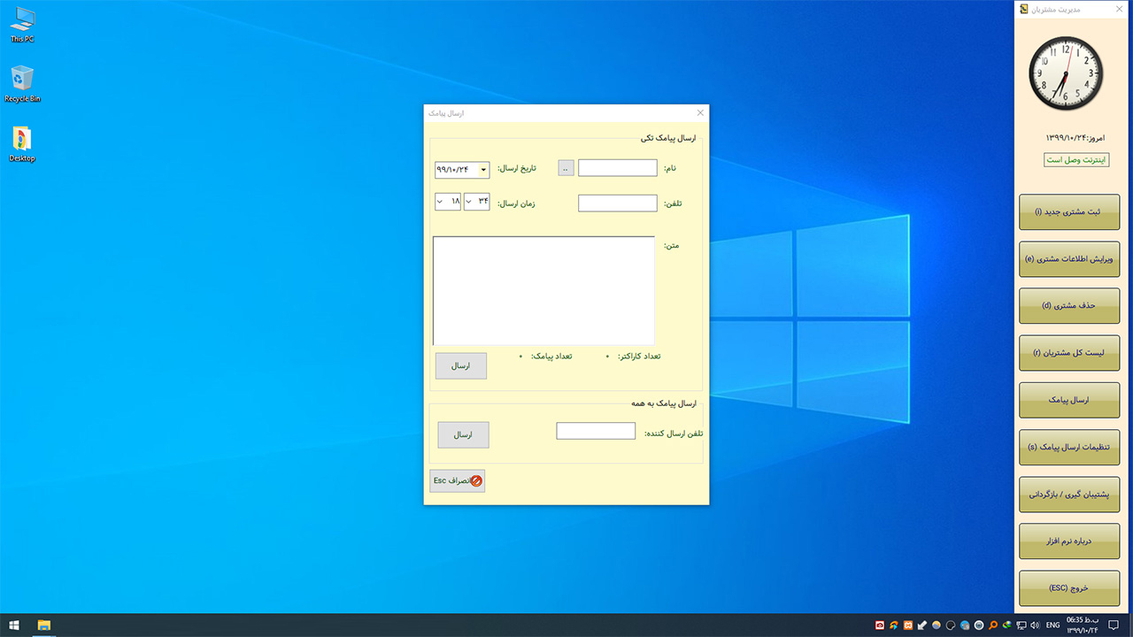Screen dimensions: 1133x637
Task: Open the تاریخ ارسال date dropdown
Action: coord(483,170)
